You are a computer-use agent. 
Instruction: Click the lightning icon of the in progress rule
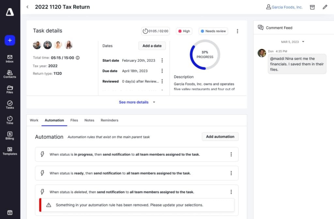tap(42, 154)
